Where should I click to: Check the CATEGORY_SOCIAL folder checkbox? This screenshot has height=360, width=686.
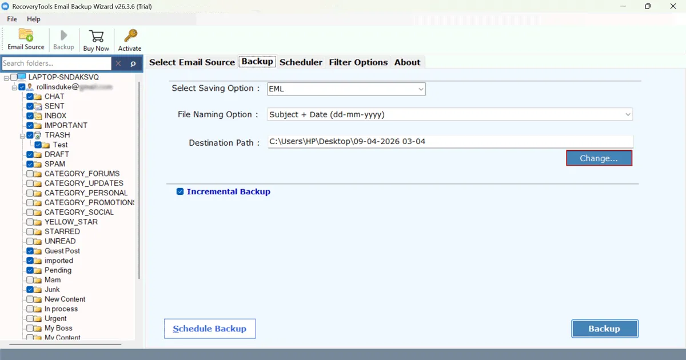pyautogui.click(x=30, y=213)
